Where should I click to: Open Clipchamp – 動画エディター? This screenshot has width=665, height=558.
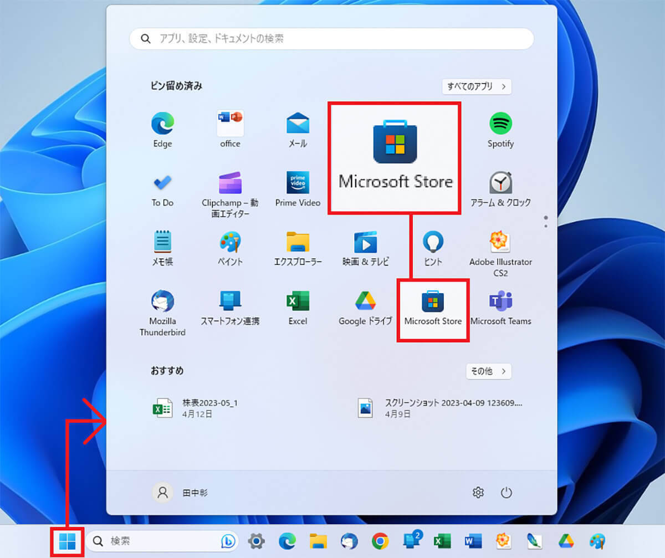(x=230, y=194)
